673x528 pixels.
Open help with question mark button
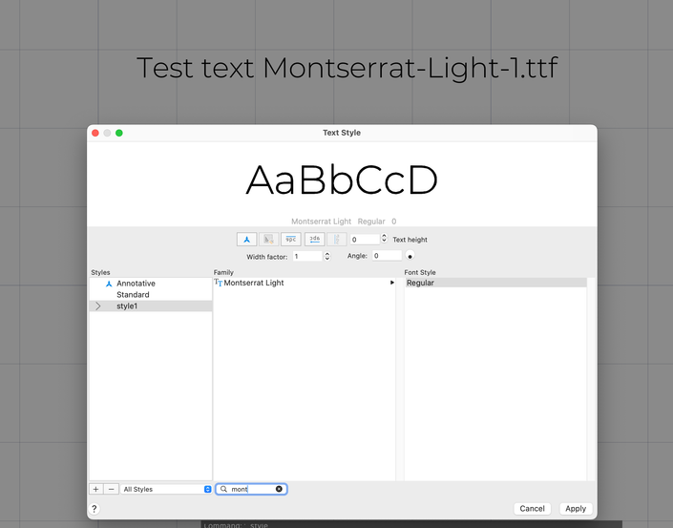coord(94,509)
